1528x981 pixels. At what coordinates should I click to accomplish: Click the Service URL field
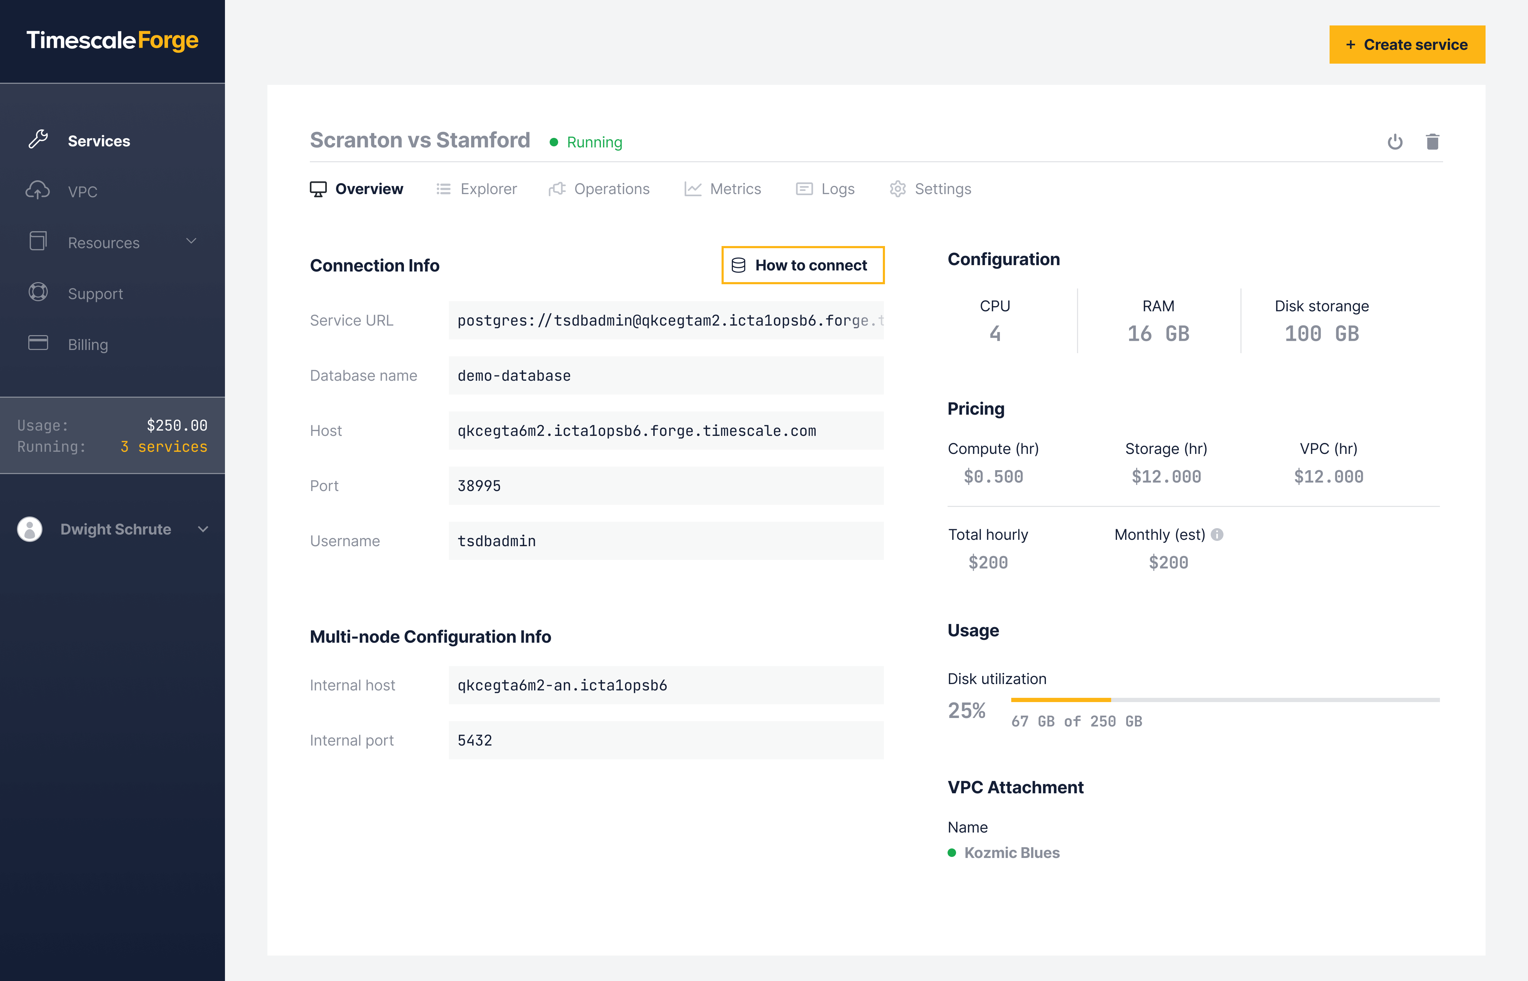pos(666,320)
